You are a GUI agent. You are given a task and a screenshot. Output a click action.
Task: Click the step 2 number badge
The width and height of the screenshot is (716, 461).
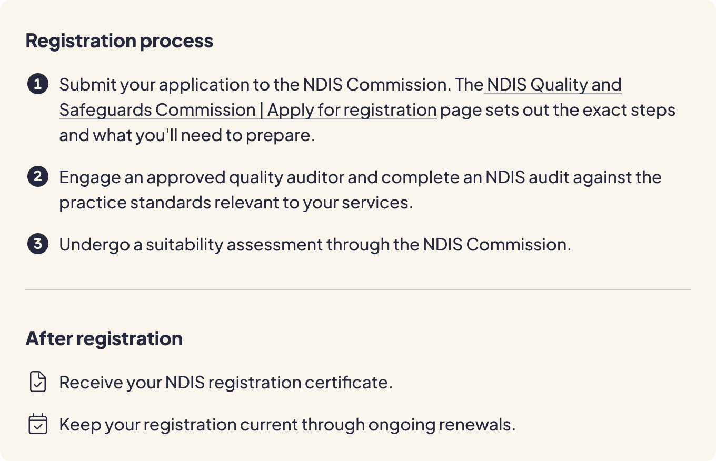click(x=37, y=177)
